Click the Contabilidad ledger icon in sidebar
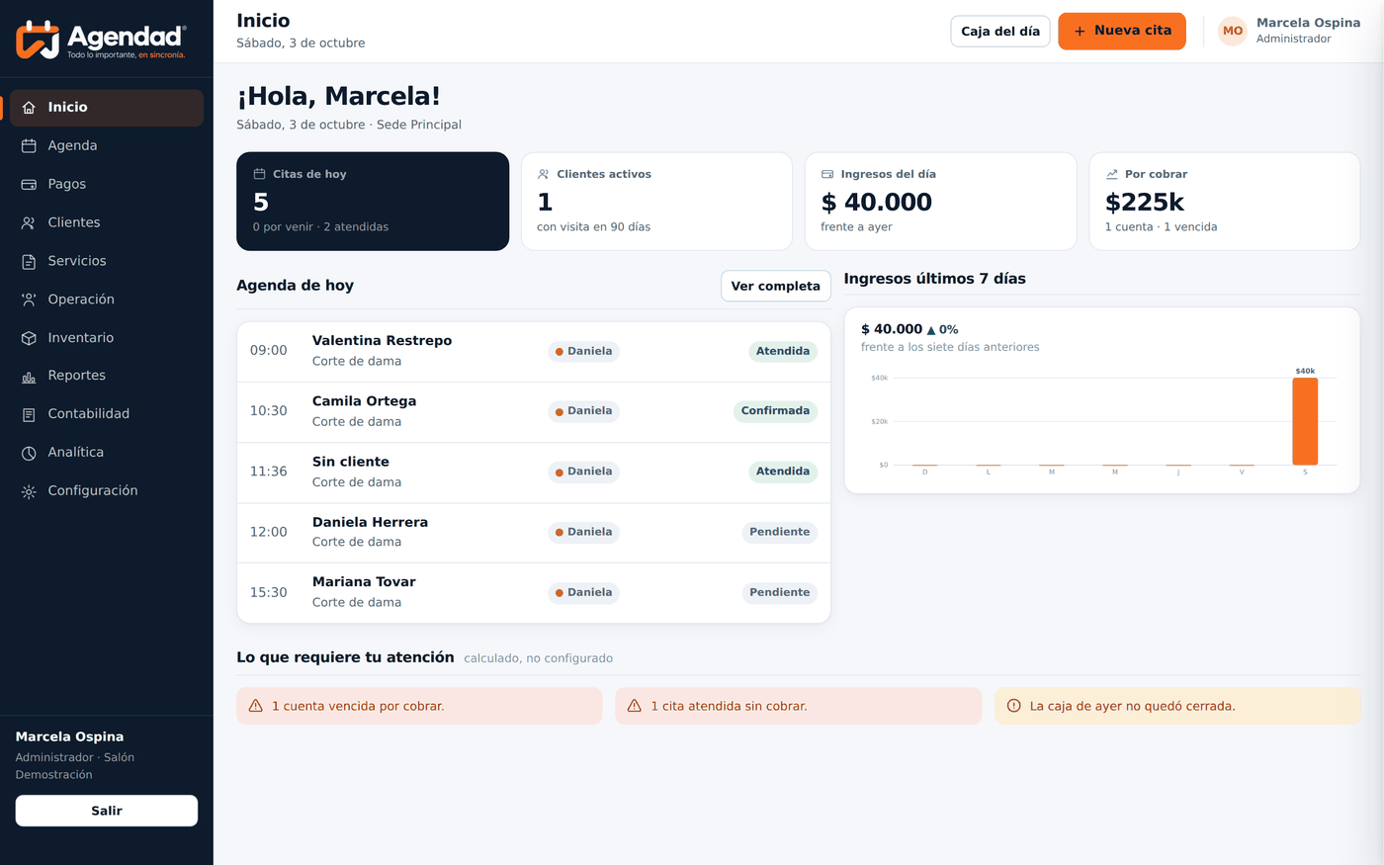This screenshot has width=1384, height=865. click(29, 415)
